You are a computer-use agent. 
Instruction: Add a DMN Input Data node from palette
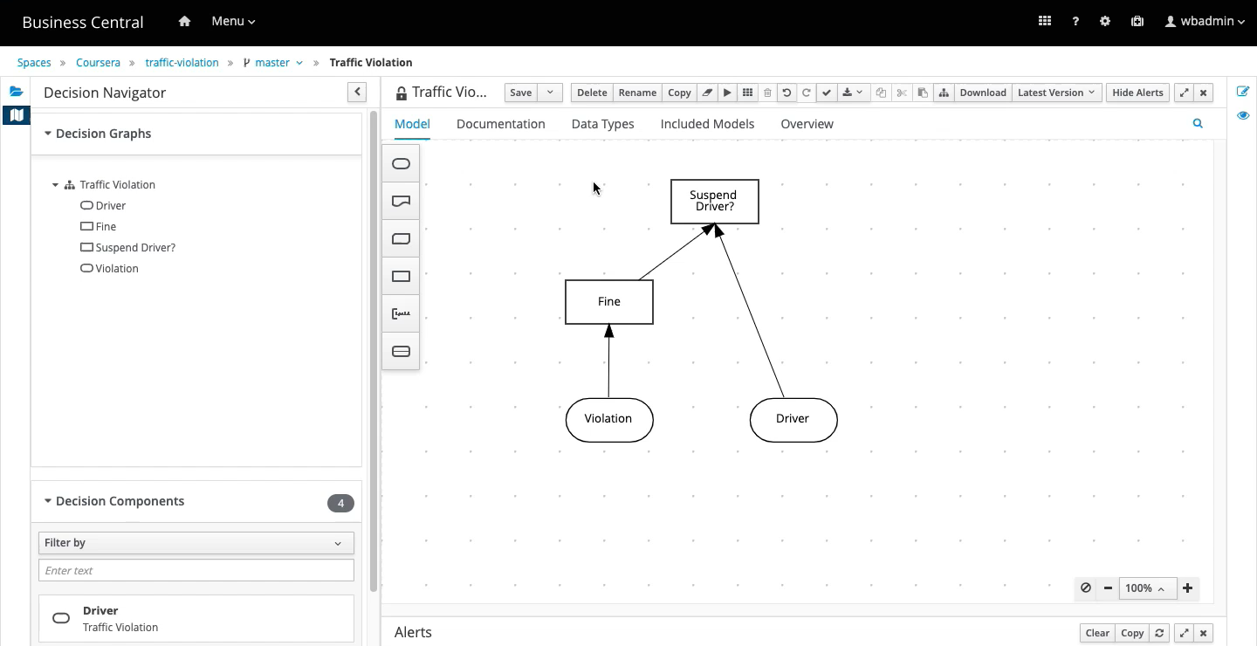(401, 164)
